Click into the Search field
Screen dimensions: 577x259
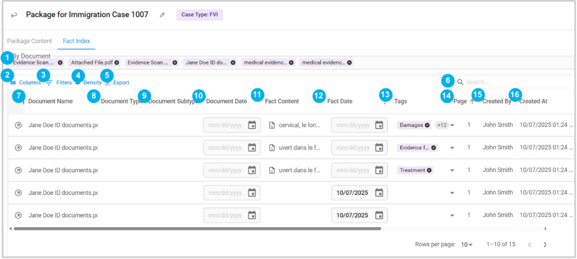(x=490, y=82)
